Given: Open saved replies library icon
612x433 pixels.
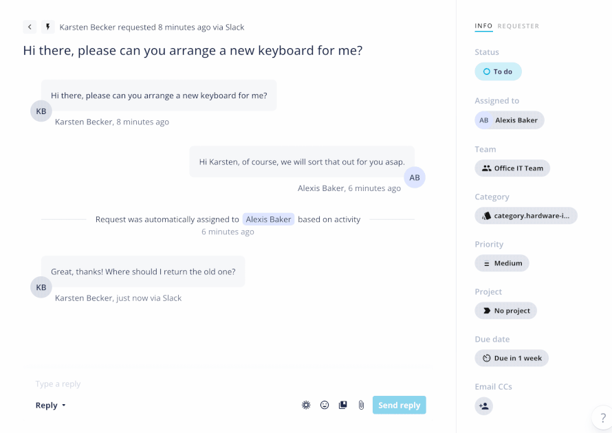Looking at the screenshot, I should [342, 405].
